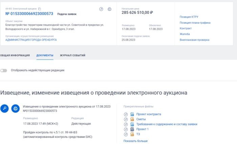Click the archive file icon of Сметы
Viewport: 237px width, 144px height.
pos(132,119)
